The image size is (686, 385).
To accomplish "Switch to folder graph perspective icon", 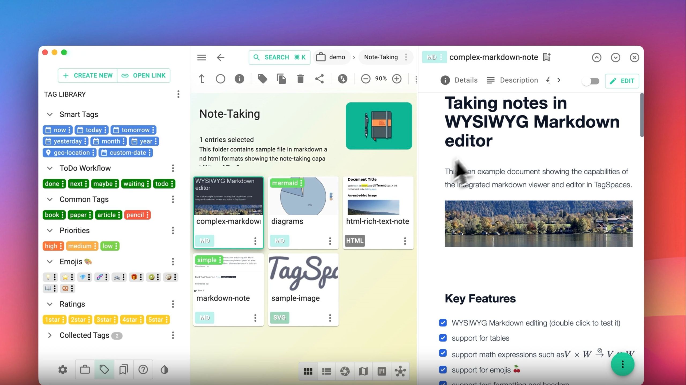I will 400,371.
